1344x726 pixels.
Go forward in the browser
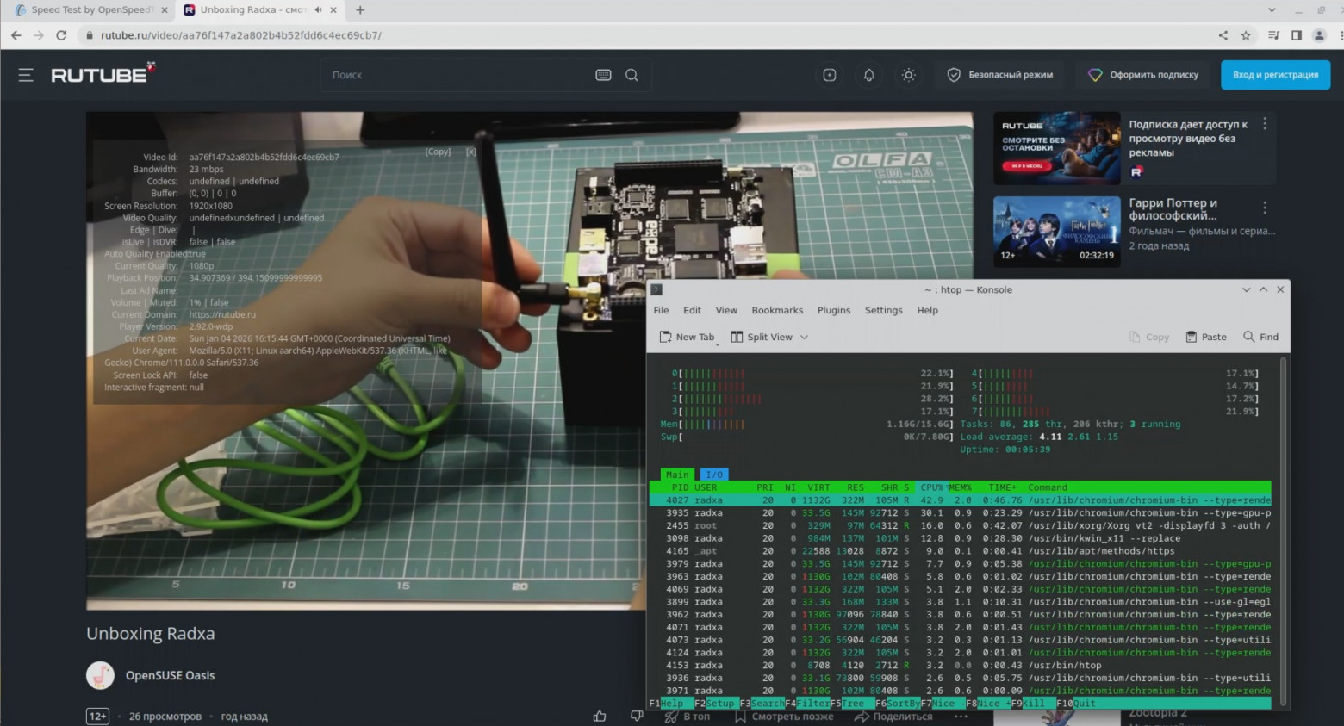point(38,35)
